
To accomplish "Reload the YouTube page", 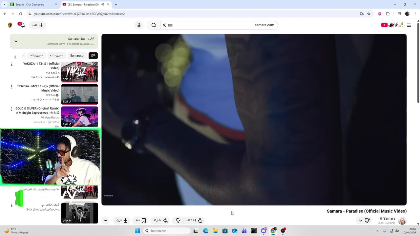I will click(x=20, y=14).
